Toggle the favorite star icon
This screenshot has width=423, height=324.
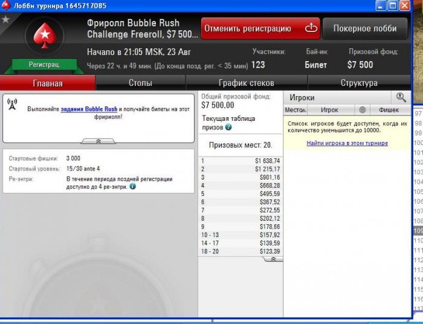click(5, 19)
